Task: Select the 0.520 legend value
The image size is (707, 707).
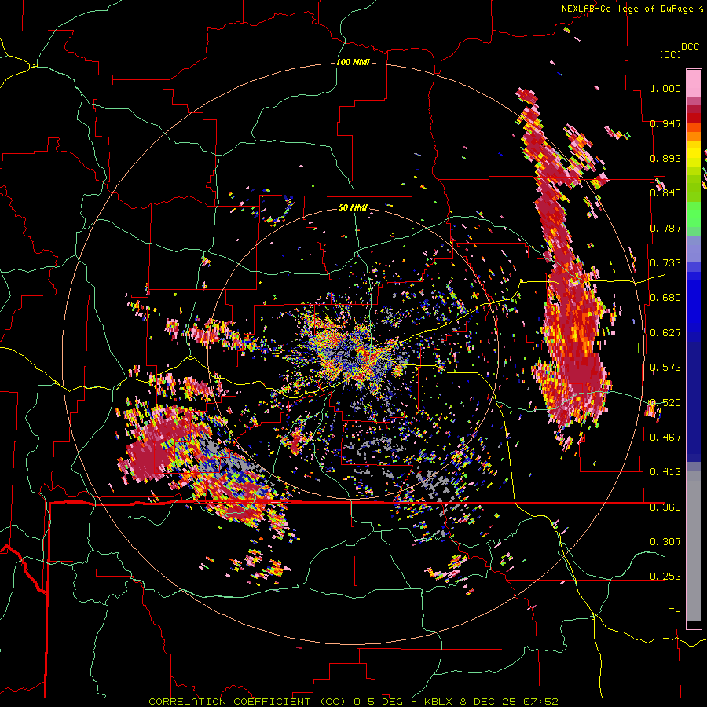Action: click(665, 403)
